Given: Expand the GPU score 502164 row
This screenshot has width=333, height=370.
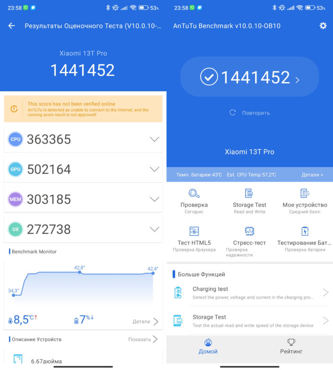Looking at the screenshot, I should (x=154, y=169).
